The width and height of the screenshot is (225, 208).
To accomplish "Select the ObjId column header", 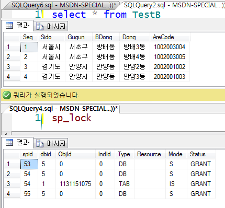I will 75,154.
